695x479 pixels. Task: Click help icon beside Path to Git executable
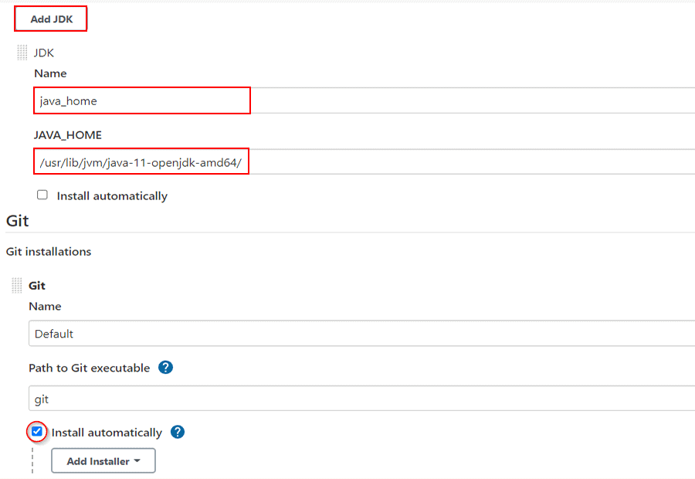point(165,368)
